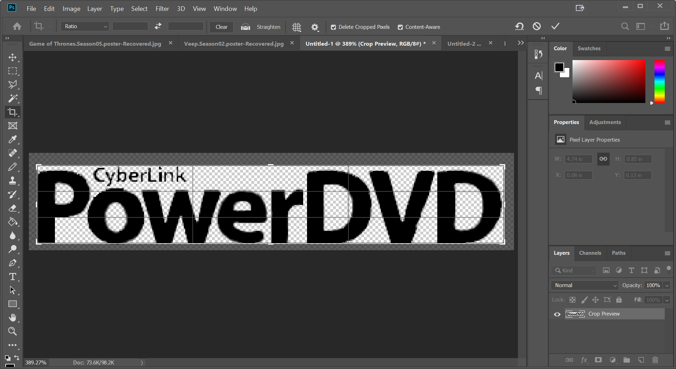676x369 pixels.
Task: Switch to Veep.Season02 poster document tab
Action: pyautogui.click(x=234, y=44)
